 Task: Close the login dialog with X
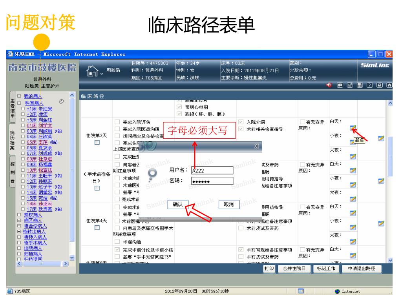257,146
